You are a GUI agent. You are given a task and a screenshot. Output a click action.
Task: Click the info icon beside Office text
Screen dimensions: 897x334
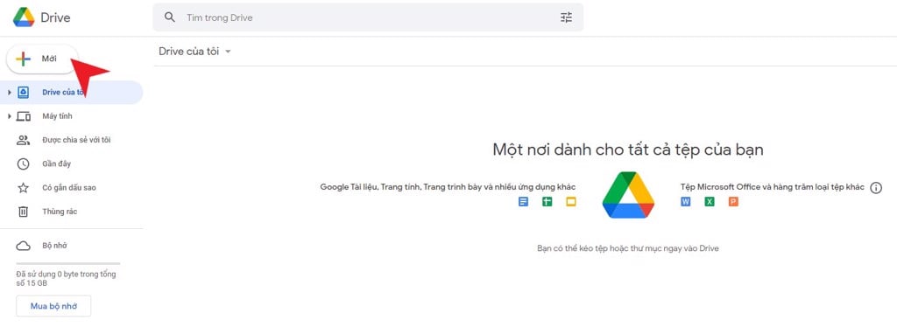click(876, 188)
